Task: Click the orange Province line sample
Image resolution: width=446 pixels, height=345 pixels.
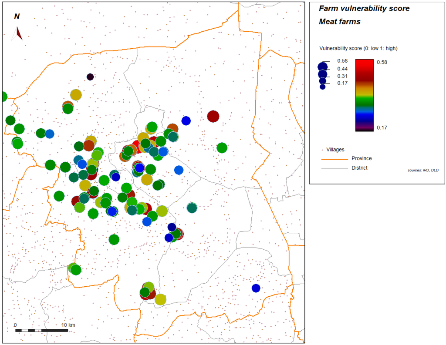Action: [x=334, y=159]
